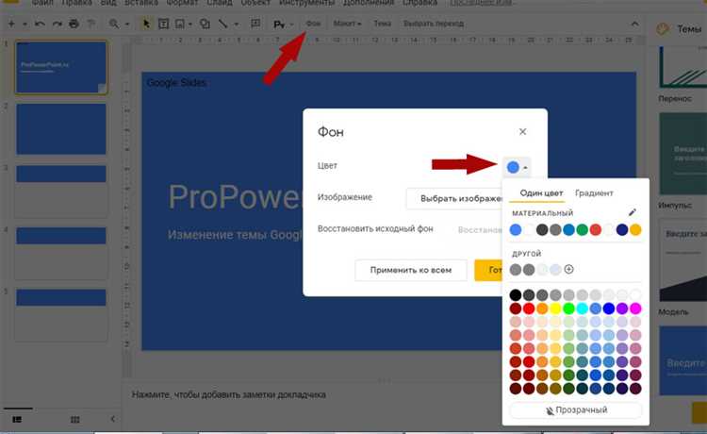This screenshot has height=434, width=707.
Task: Open the Формат menu
Action: coord(182,3)
